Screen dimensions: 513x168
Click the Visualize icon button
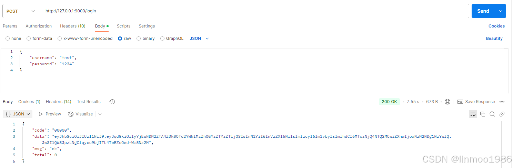click(81, 114)
